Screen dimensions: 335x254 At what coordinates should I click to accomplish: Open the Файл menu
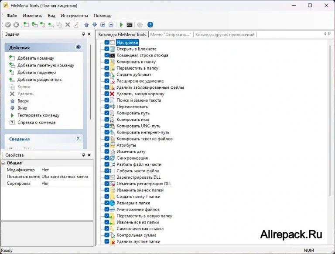tap(12, 16)
